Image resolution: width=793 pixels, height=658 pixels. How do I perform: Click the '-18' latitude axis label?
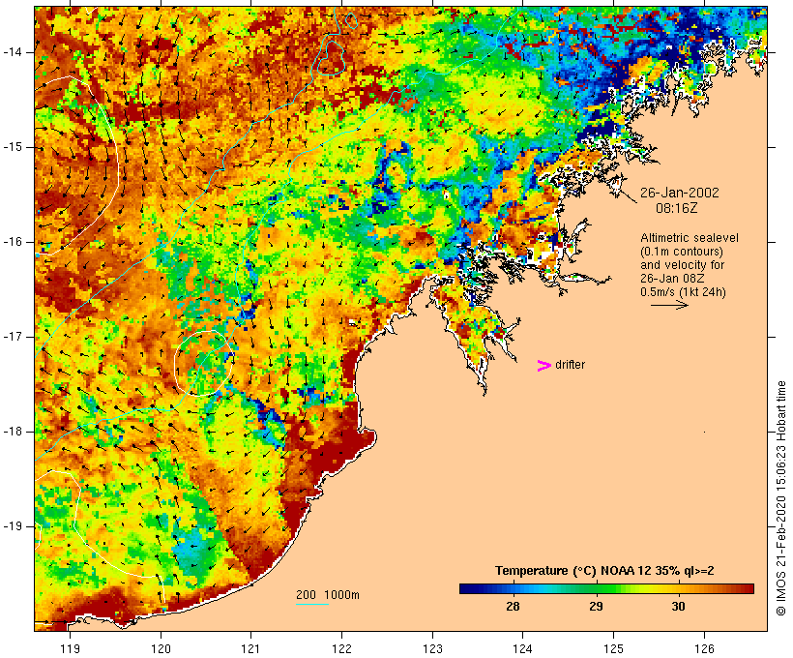(13, 432)
